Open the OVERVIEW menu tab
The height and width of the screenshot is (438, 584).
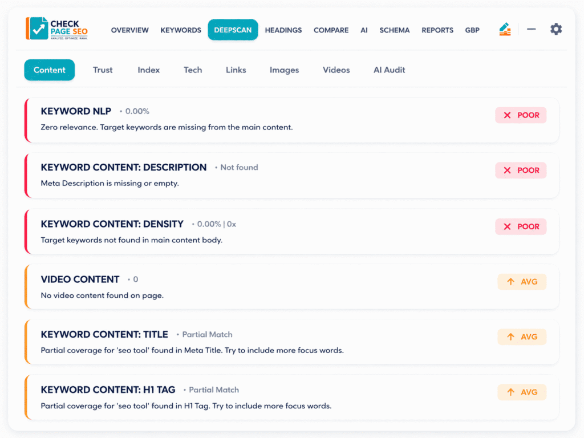click(129, 30)
